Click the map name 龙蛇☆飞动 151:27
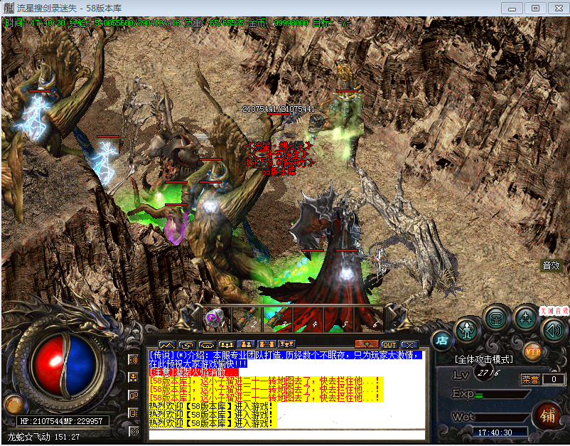 coord(43,437)
